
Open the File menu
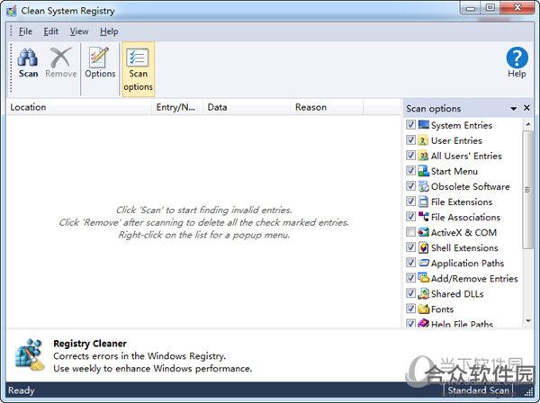[25, 31]
